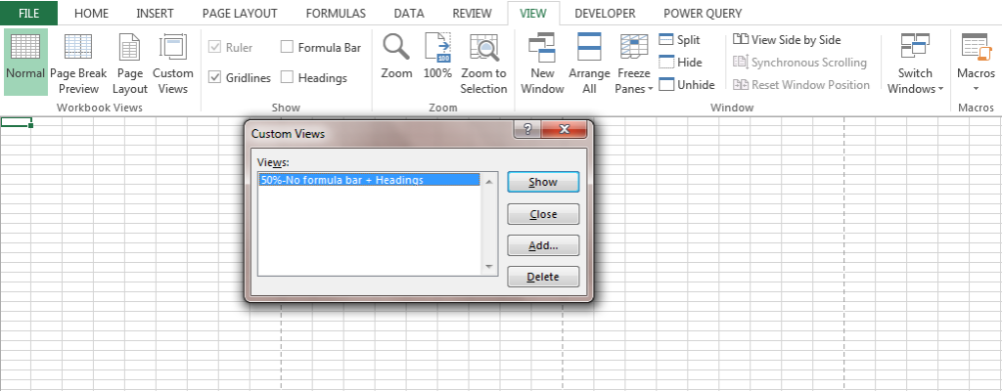Select the VIEW tab
Viewport: 1002px width, 391px height.
pos(533,14)
